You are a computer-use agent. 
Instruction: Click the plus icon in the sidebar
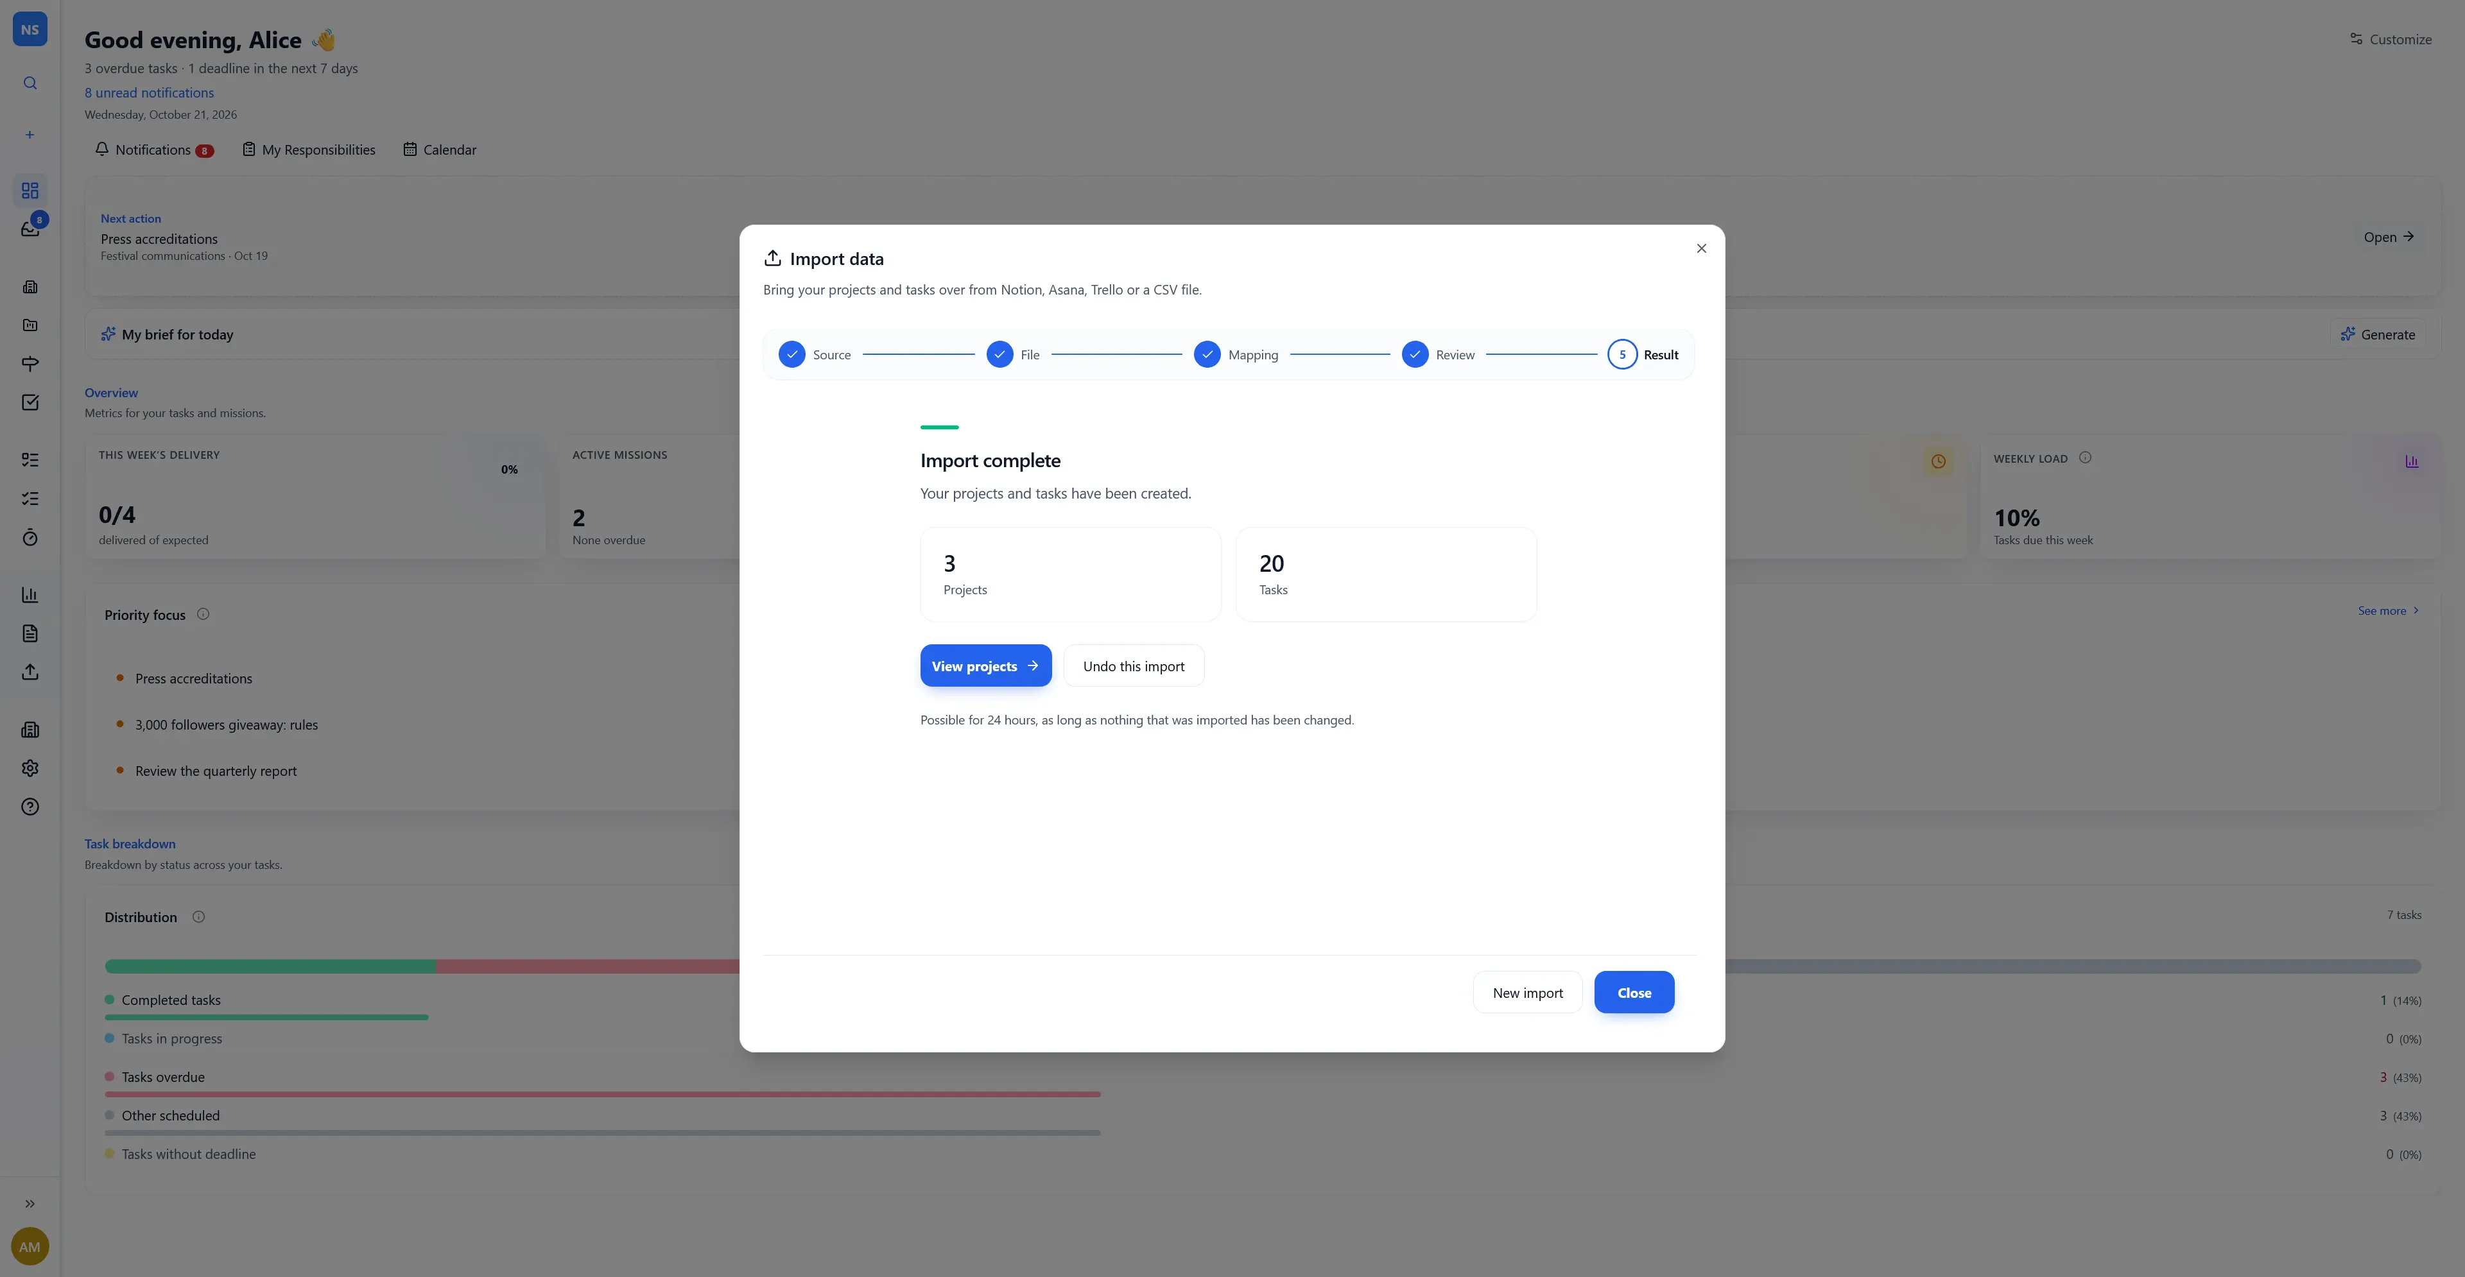[x=30, y=135]
